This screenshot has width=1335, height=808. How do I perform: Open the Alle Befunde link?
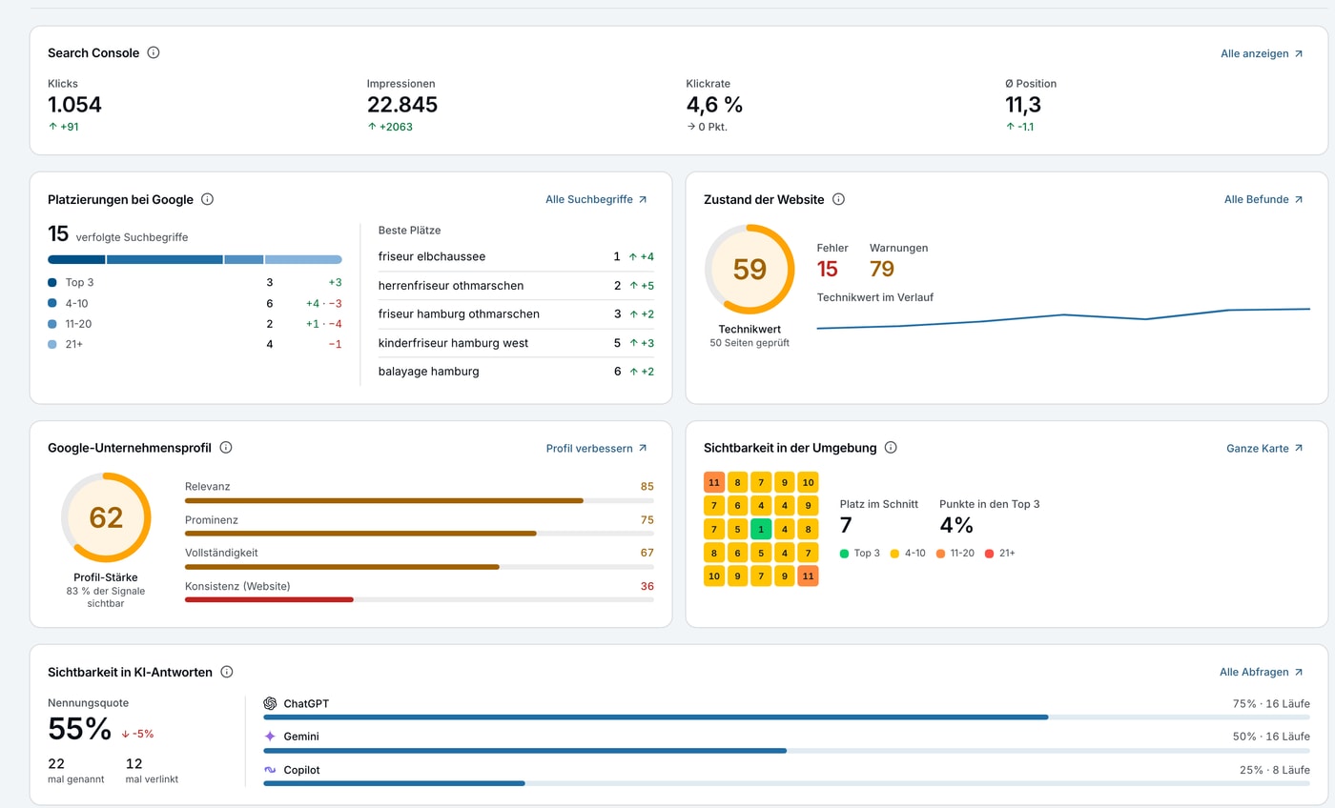(x=1263, y=199)
